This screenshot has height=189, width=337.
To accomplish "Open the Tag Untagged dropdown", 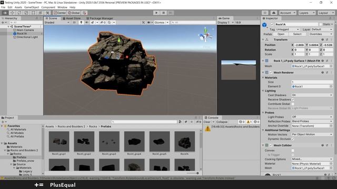I will pyautogui.click(x=288, y=29).
